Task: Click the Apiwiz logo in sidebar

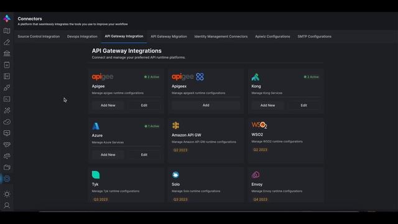Action: [x=7, y=19]
